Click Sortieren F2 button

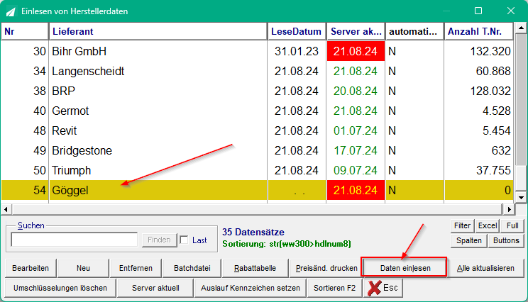(x=335, y=288)
